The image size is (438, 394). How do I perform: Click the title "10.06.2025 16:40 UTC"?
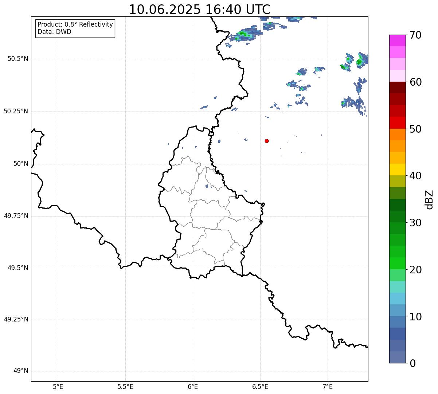pos(200,9)
